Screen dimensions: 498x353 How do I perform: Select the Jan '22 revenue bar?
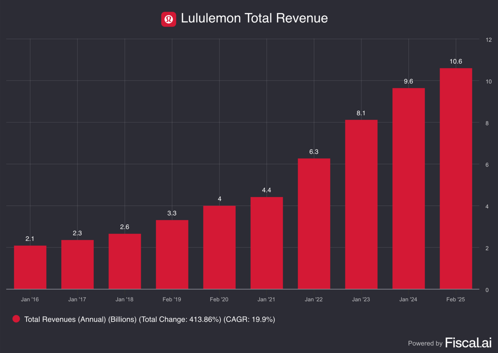point(314,224)
